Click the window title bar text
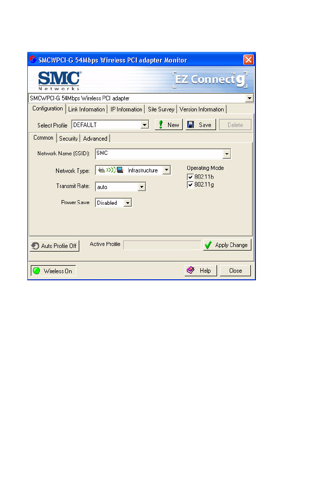The height and width of the screenshot is (490, 318). pyautogui.click(x=113, y=60)
